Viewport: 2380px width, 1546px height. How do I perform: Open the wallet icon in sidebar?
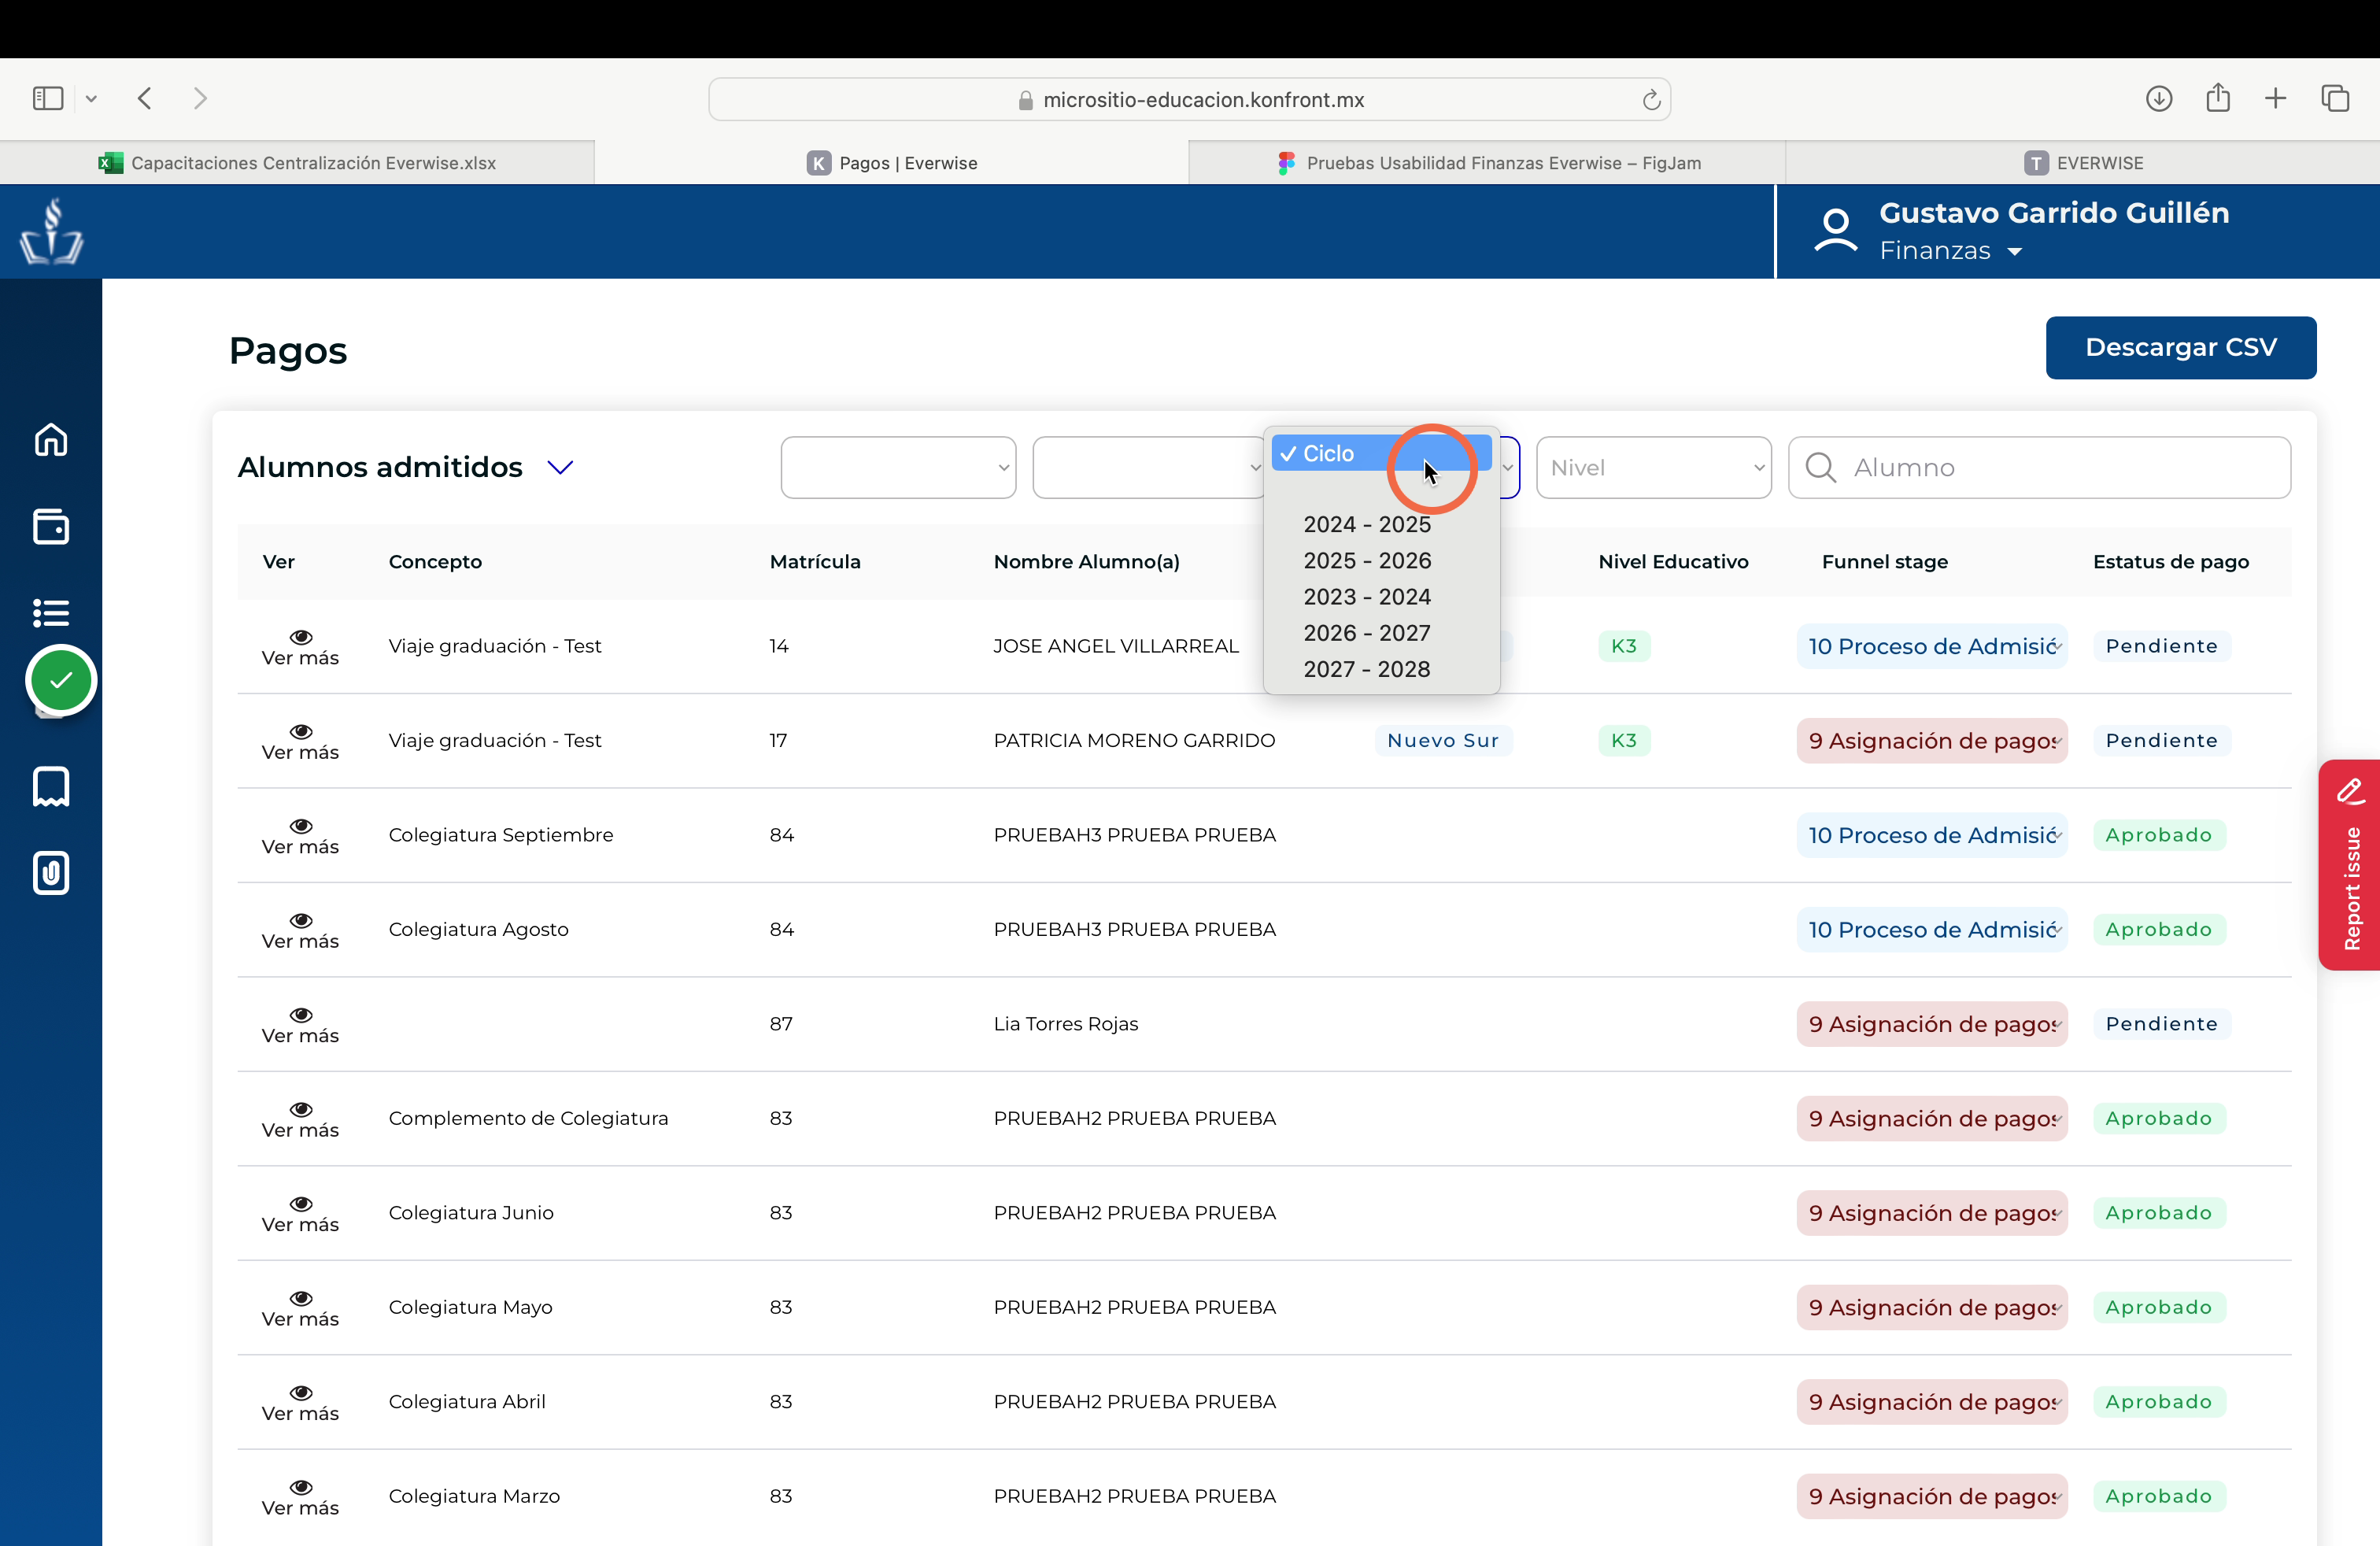pos(51,526)
